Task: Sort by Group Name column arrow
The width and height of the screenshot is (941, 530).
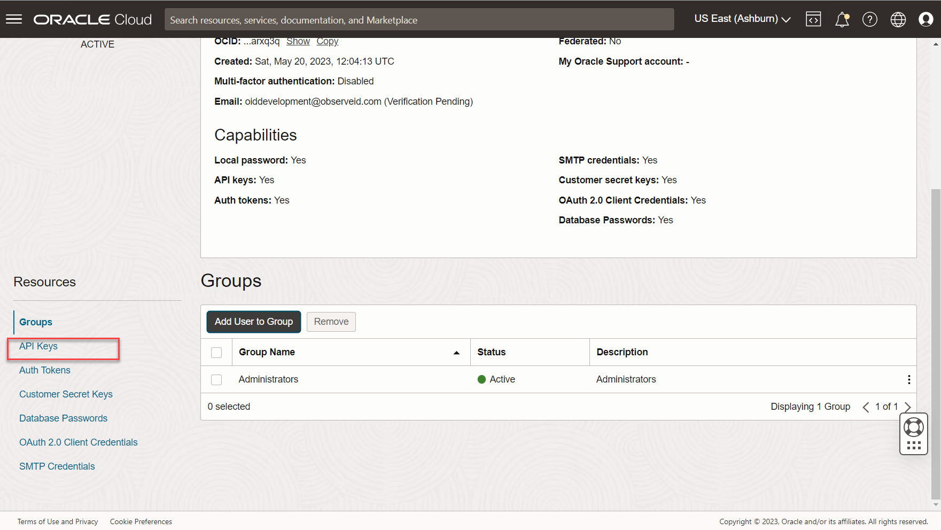Action: pos(456,353)
